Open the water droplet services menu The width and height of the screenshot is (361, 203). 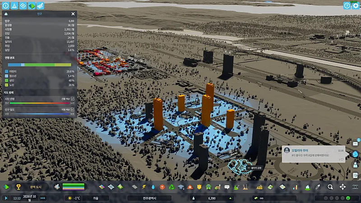(153, 187)
